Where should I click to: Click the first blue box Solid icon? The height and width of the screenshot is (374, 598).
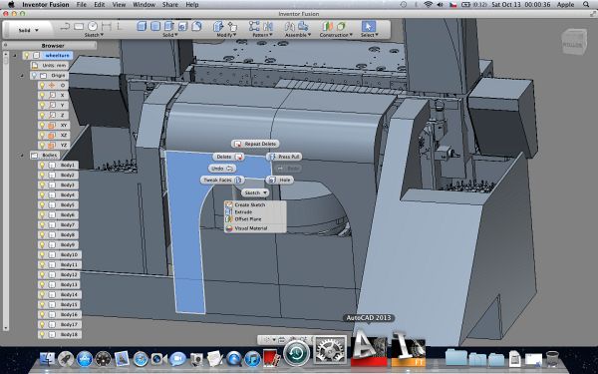(x=142, y=26)
